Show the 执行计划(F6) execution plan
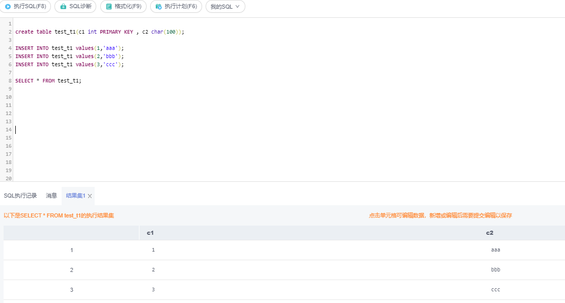The image size is (565, 303). click(176, 7)
